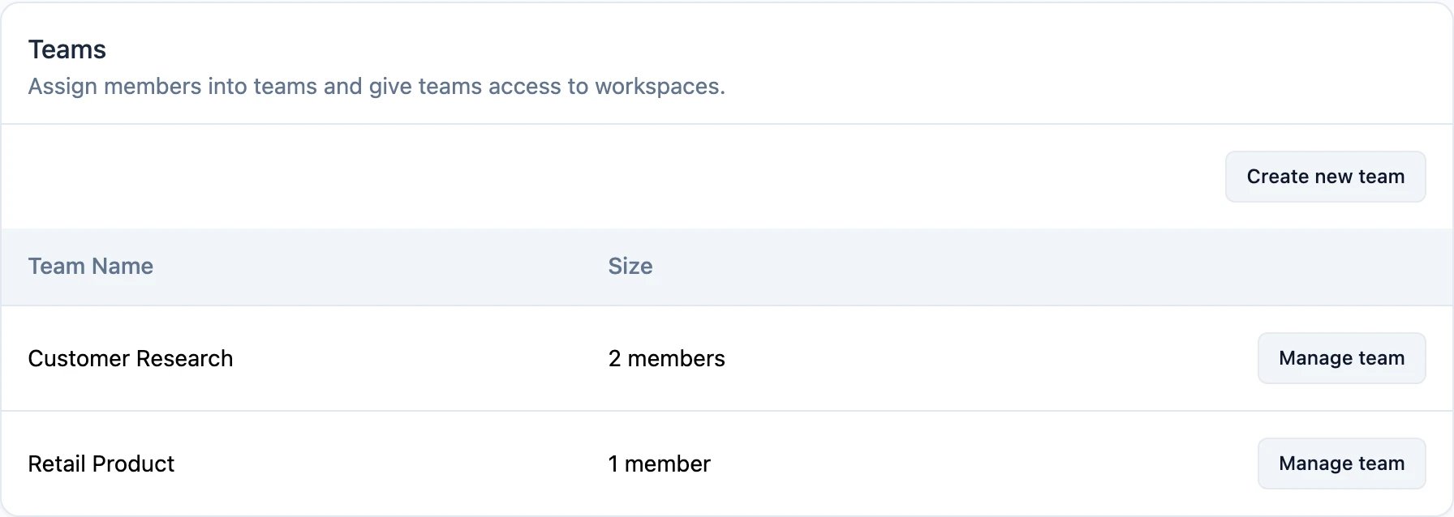
Task: Click the 1 member size cell
Action: [x=660, y=464]
